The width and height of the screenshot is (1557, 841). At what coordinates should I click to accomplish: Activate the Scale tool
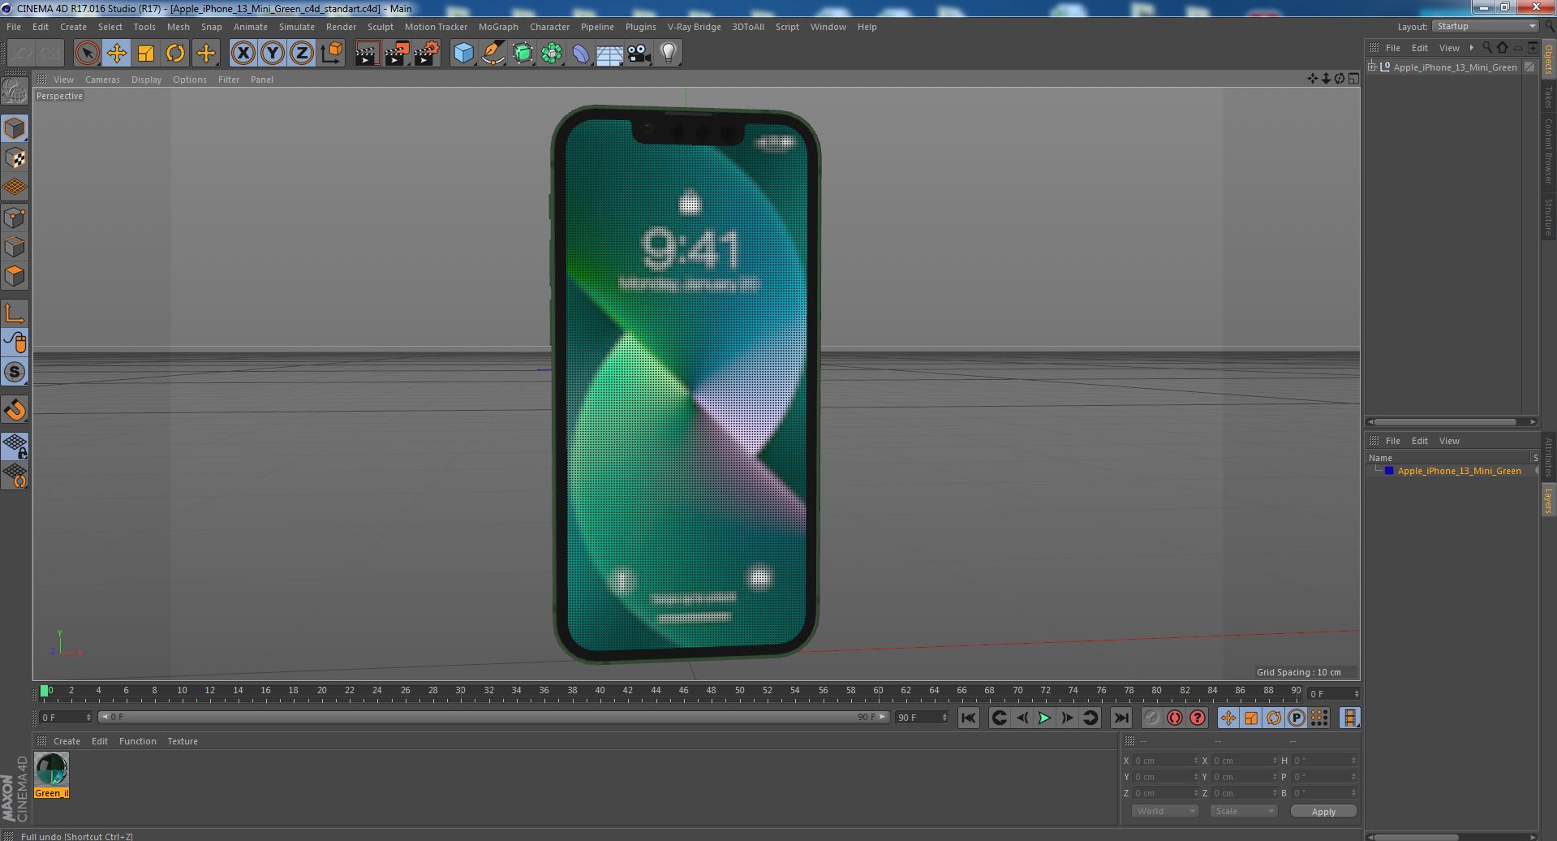click(x=146, y=54)
